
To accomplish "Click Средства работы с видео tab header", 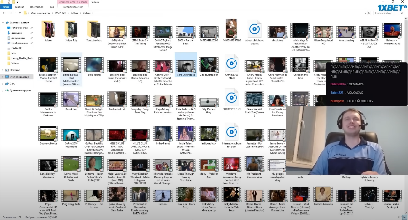I will [73, 2].
